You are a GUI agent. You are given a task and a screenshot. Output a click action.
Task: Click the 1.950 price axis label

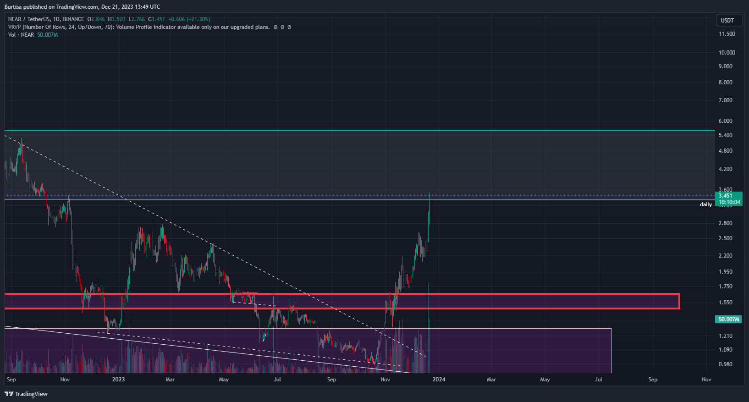point(726,272)
